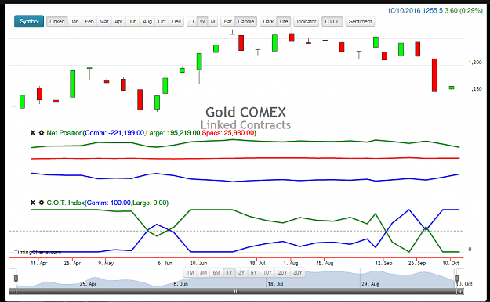
Task: Open the Indicator menu
Action: click(x=307, y=22)
